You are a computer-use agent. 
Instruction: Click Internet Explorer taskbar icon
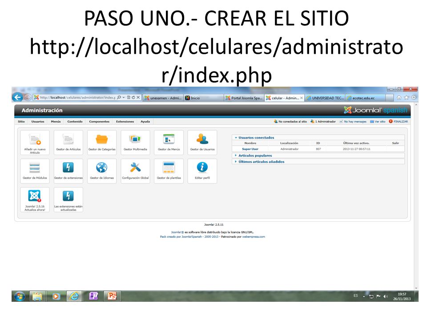74,296
